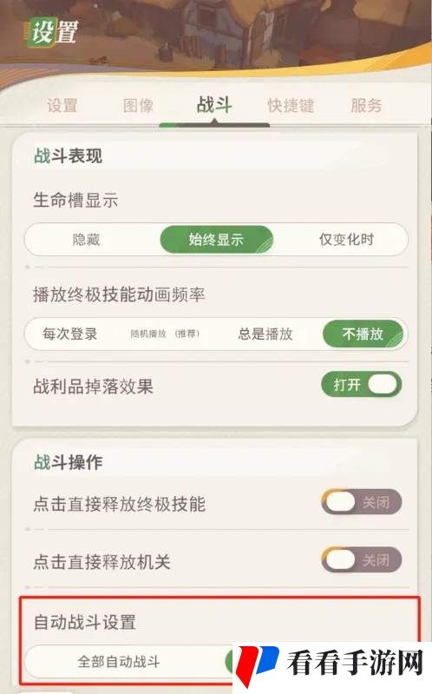
Task: Enable 点击直接释放终极技能 toggle
Action: 361,502
